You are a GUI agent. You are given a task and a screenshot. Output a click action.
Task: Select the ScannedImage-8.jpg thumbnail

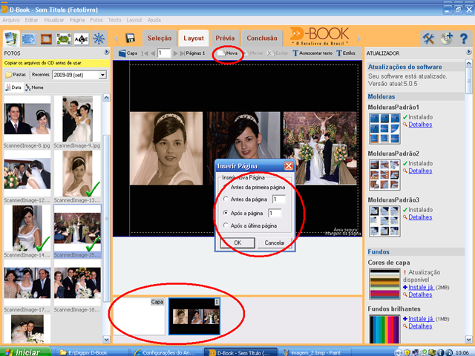27,119
